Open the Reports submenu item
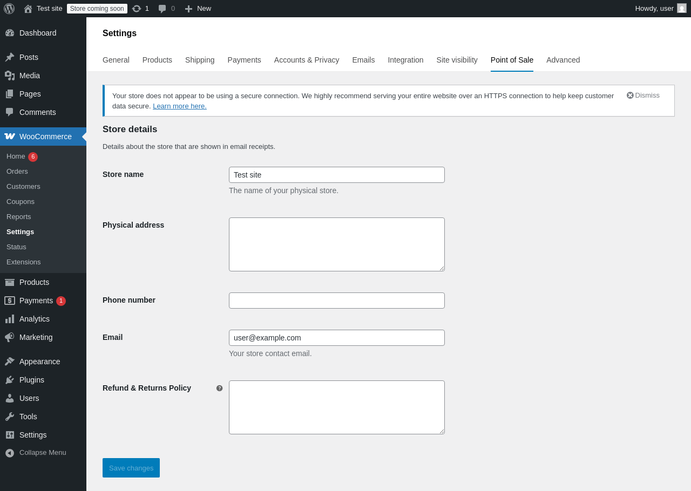The image size is (691, 491). pos(19,216)
